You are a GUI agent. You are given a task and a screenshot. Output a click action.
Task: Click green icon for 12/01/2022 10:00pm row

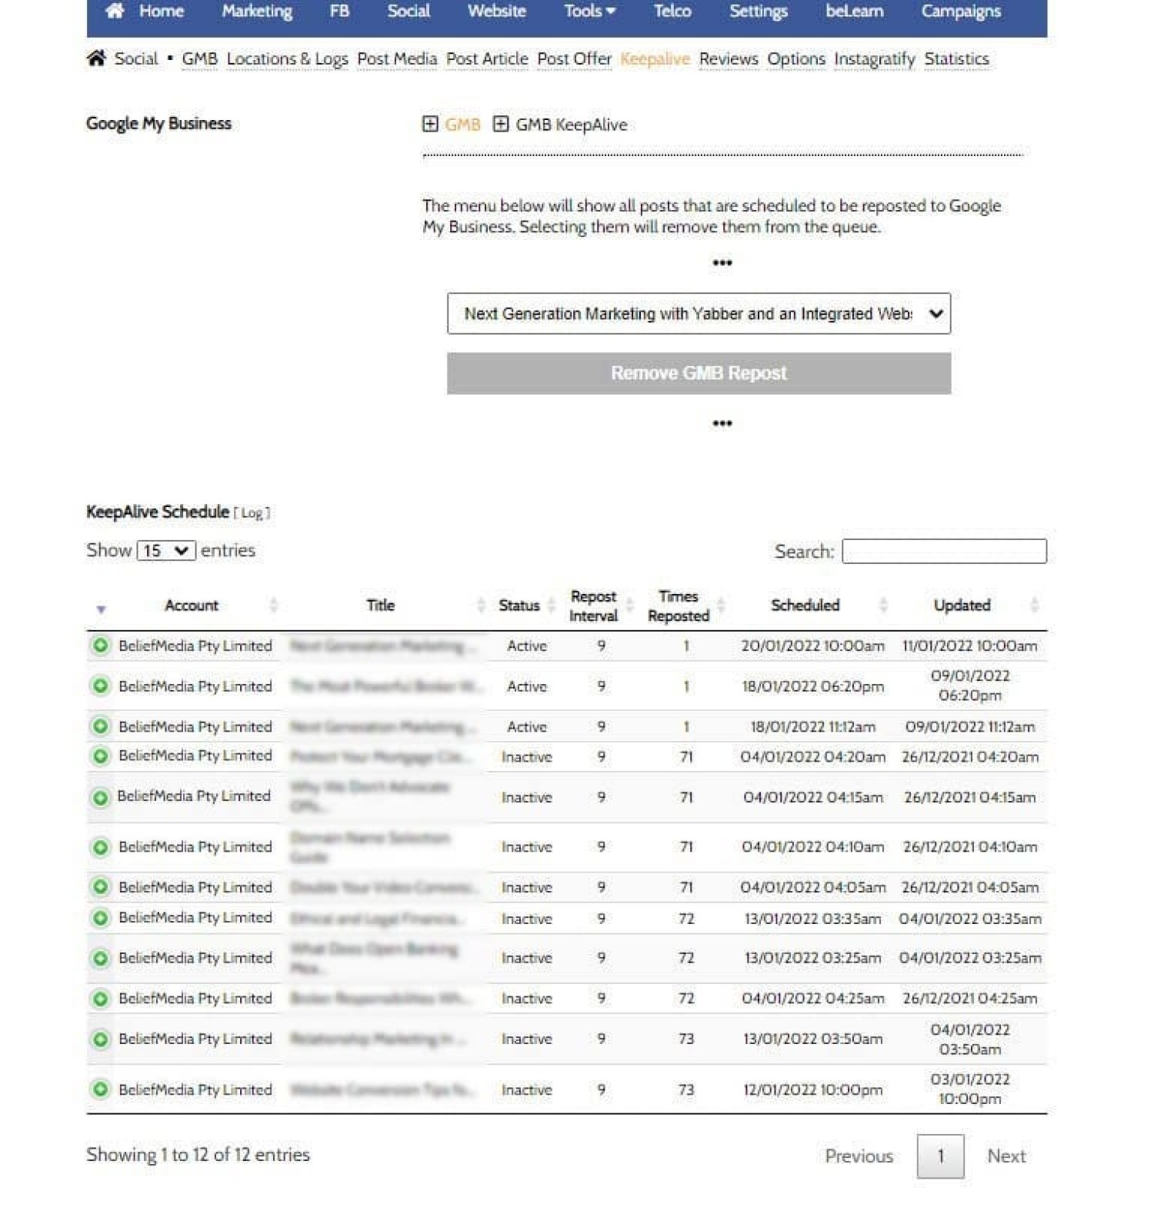100,1089
